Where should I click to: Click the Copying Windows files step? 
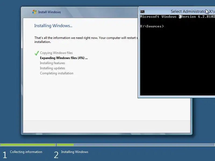(56, 53)
